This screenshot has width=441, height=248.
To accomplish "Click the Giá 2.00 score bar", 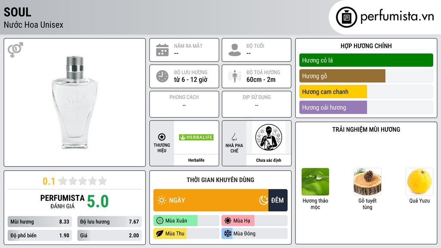I will point(109,236).
